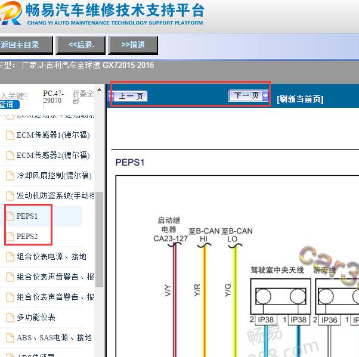Click the document icon beside 发动机防盗系统
The height and width of the screenshot is (357, 359).
coord(10,196)
